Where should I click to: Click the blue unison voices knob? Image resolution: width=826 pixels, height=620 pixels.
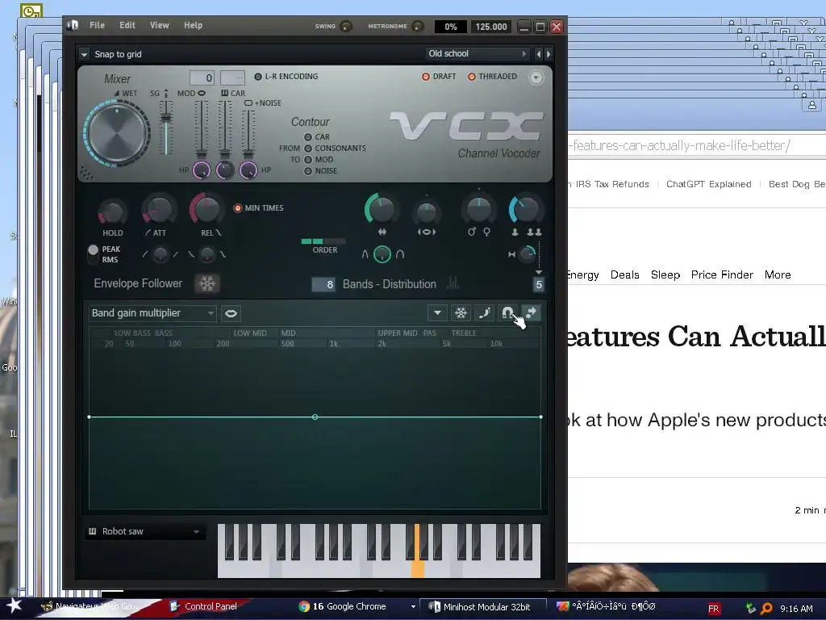(525, 210)
